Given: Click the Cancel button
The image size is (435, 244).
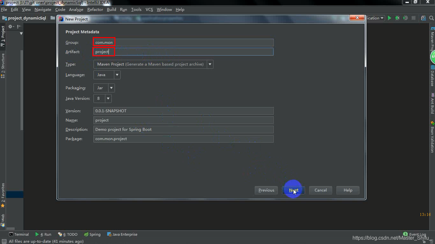Looking at the screenshot, I should [x=321, y=190].
